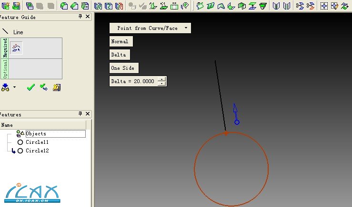
Task: Close the Feature Guide panel
Action: (88, 16)
